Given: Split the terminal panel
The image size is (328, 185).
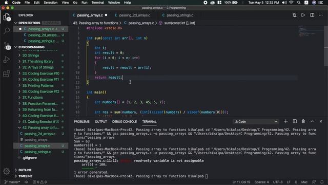Looking at the screenshot, I should [295, 121].
